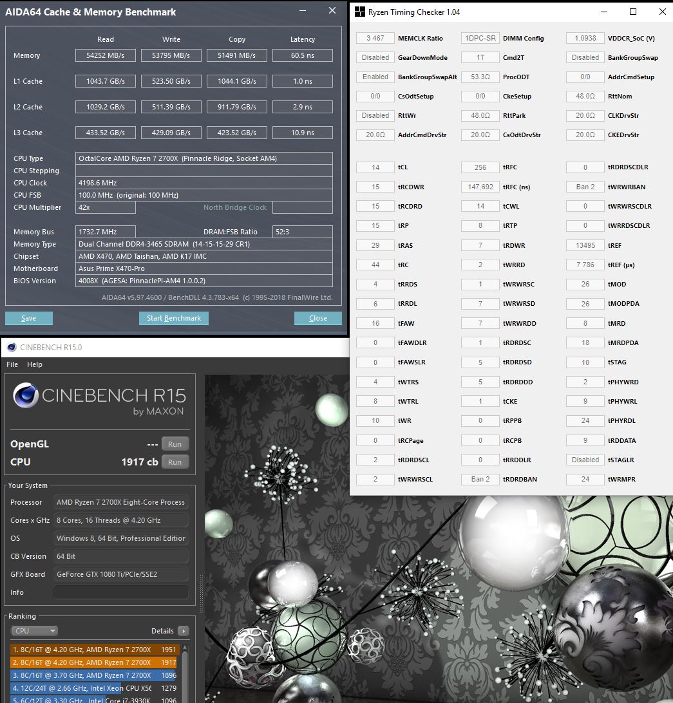Click the tRFC value 256
673x703 pixels.
click(480, 167)
